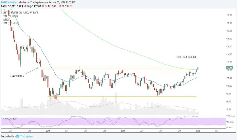
Task: Click the 19.00 price axis label
Action: coord(229,15)
